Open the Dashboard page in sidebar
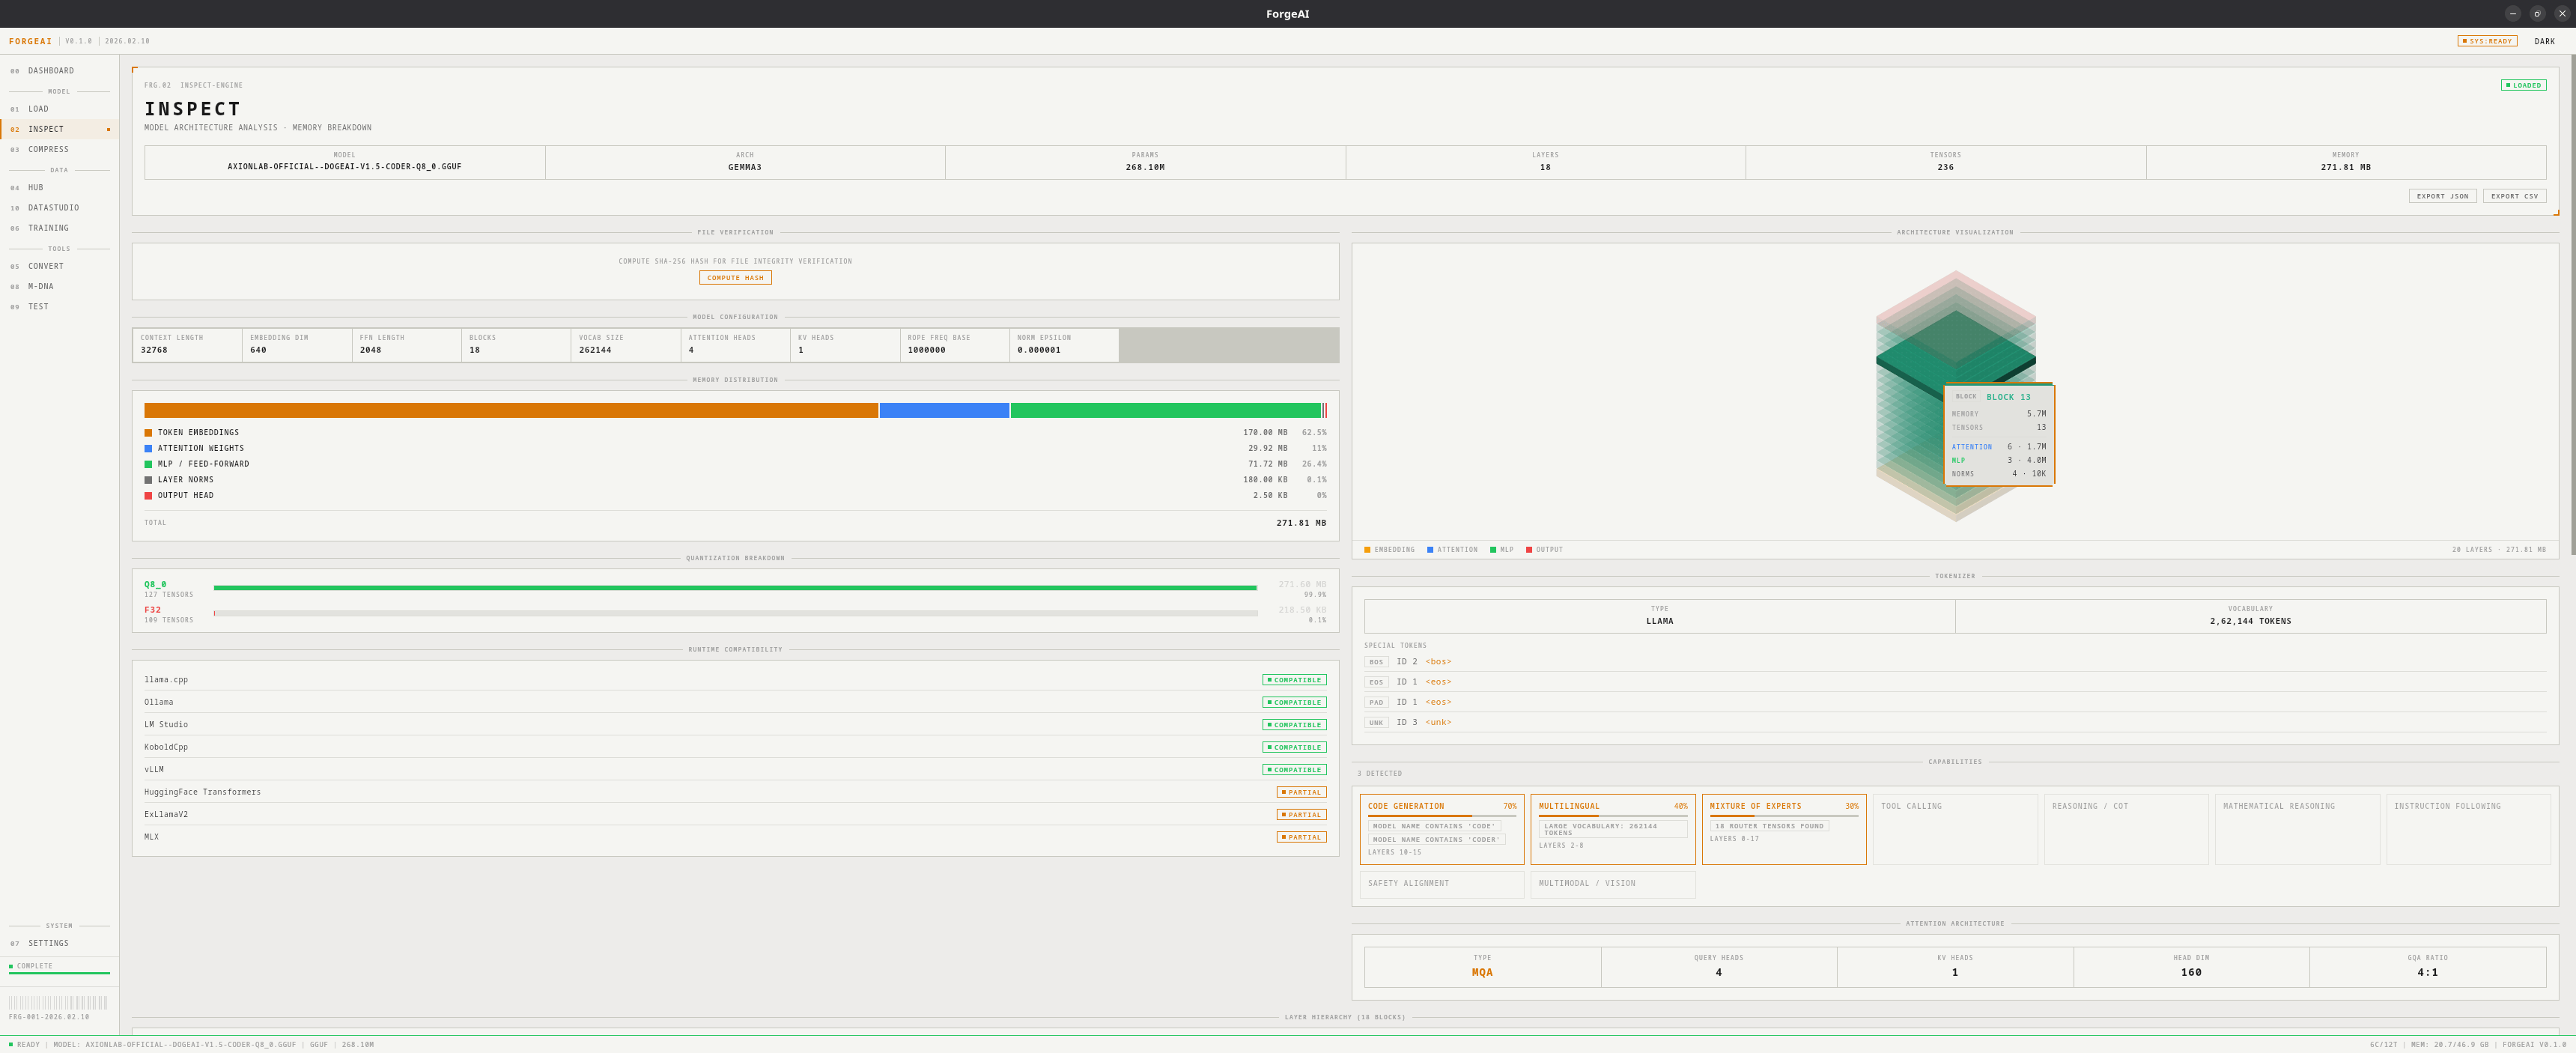2576x1053 pixels. click(x=59, y=71)
